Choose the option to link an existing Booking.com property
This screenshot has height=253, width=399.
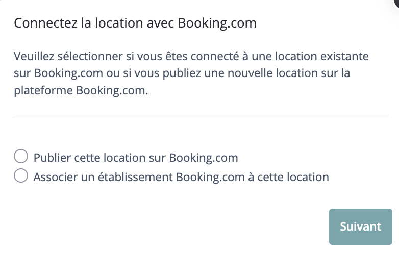pos(21,176)
